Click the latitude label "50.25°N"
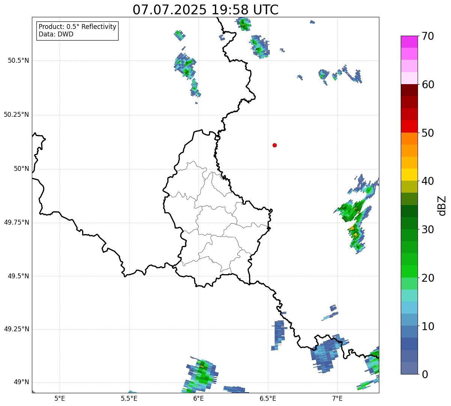The image size is (451, 406). coord(16,115)
